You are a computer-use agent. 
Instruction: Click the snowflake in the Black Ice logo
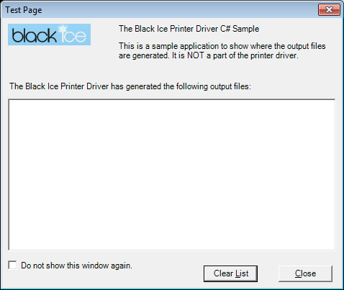63,29
